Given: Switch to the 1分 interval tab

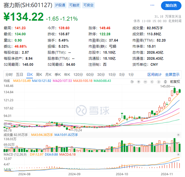Looking at the screenshot, I should (x=131, y=75).
